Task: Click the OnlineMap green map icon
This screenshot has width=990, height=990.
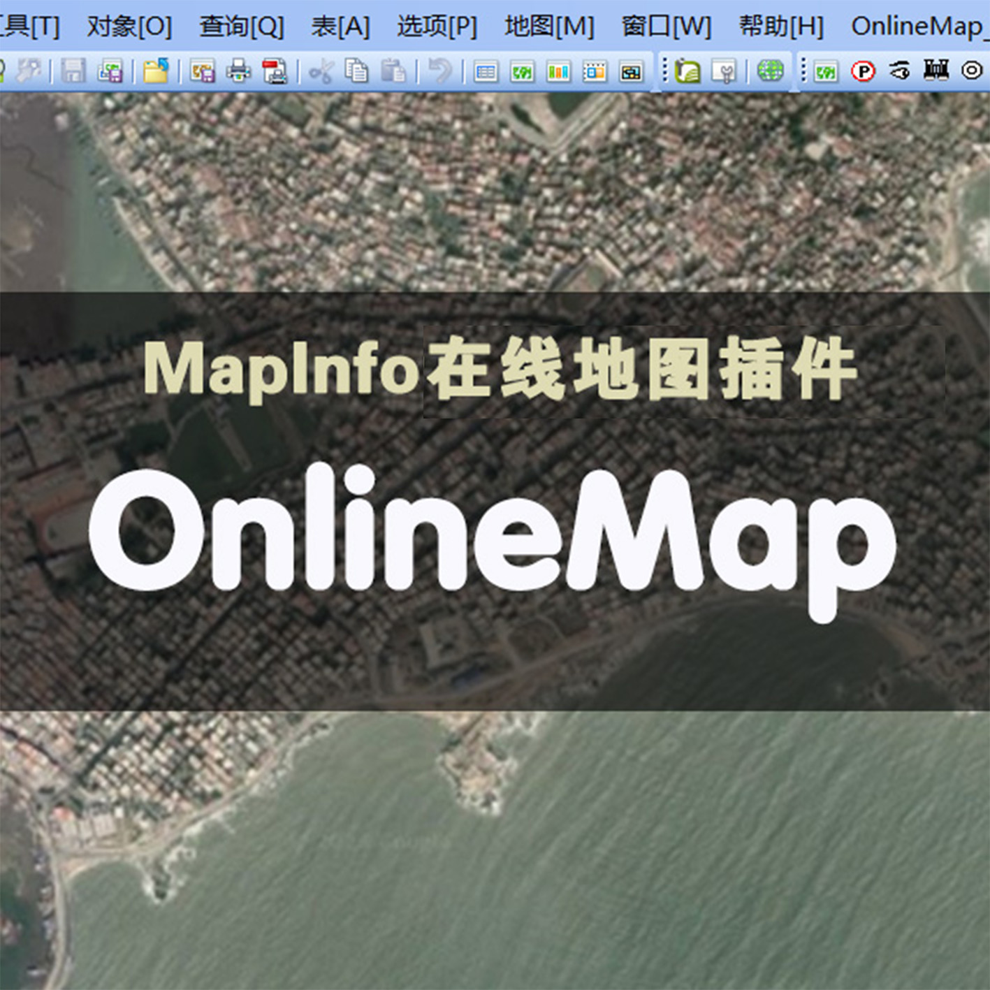Action: point(826,71)
